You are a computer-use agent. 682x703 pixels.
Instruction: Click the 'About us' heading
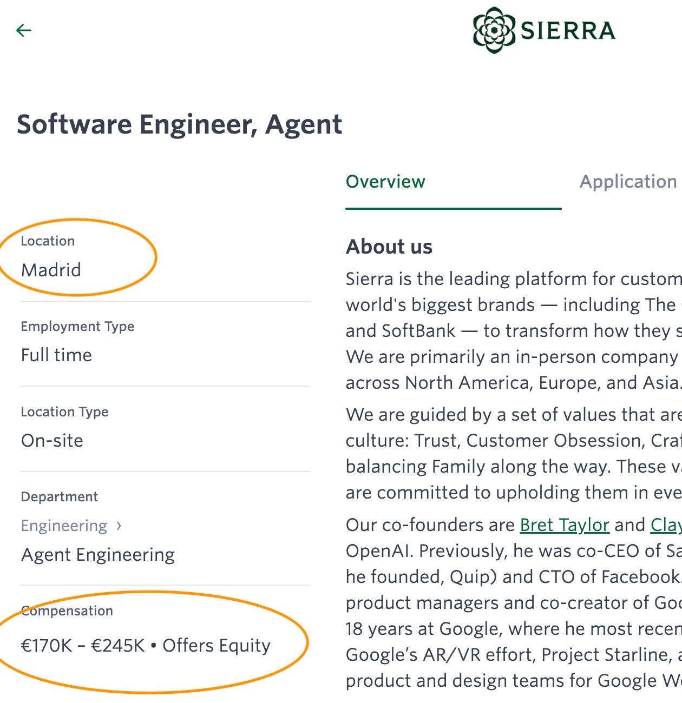click(x=389, y=247)
